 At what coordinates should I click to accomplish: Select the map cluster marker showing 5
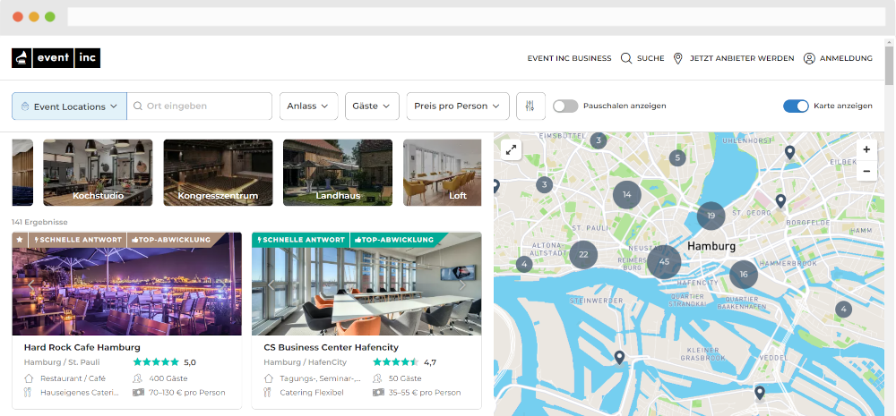pos(677,157)
